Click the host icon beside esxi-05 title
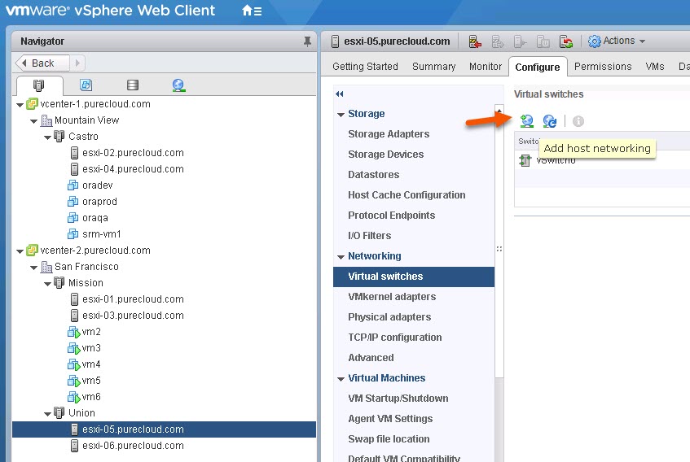Image resolution: width=690 pixels, height=462 pixels. point(335,41)
